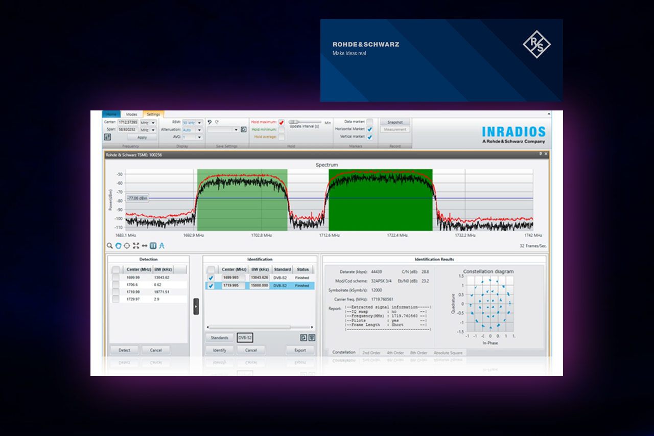Viewport: 654px width, 436px height.
Task: Click the INRADIOS logo
Action: (513, 135)
